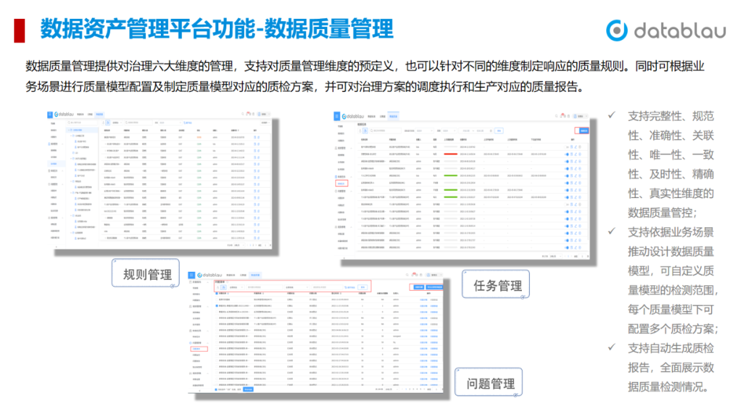Click outlined query button in task filter bar
Viewport: 730px width, 407px height.
(x=499, y=131)
